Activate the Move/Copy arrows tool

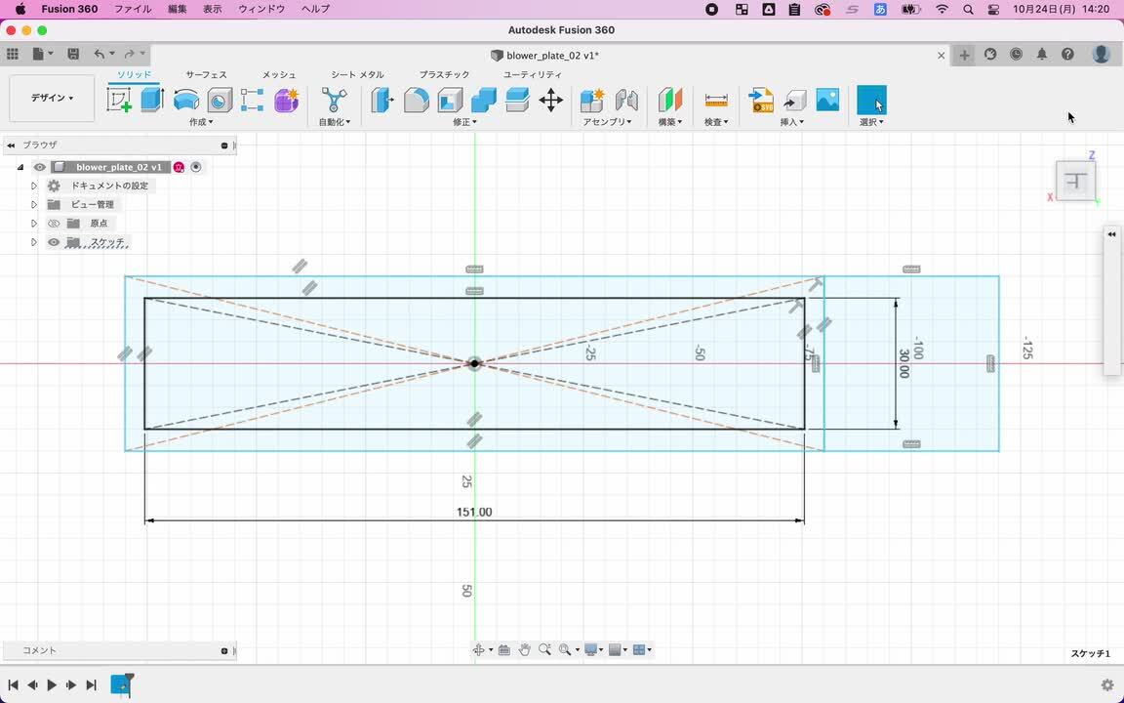[x=551, y=100]
